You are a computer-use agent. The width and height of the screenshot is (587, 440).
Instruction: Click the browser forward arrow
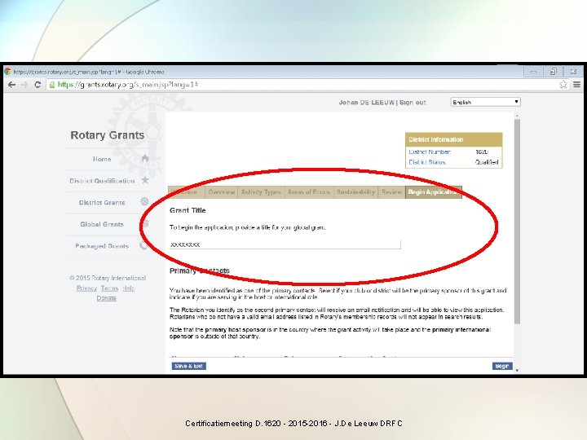(x=24, y=85)
